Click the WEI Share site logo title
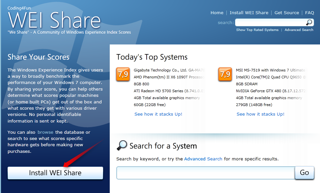This screenshot has height=193, width=320. click(54, 20)
